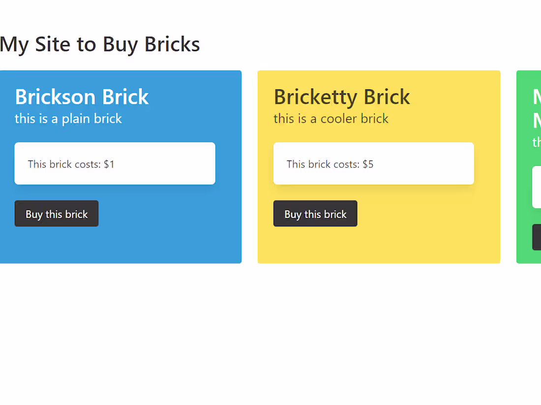Select the My Site to Buy Bricks heading
The height and width of the screenshot is (405, 541).
point(100,44)
